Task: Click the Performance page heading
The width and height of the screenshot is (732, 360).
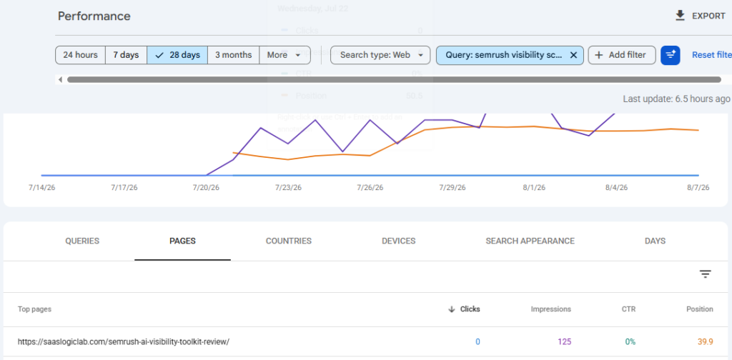Action: point(94,16)
